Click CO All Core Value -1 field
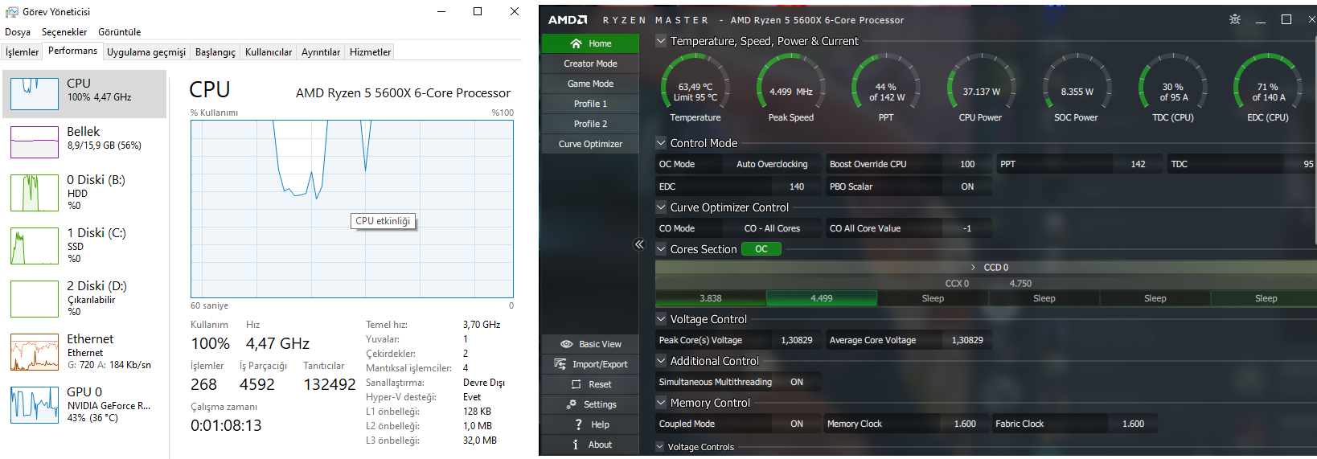The width and height of the screenshot is (1317, 459). 967,228
